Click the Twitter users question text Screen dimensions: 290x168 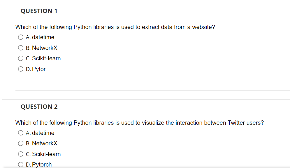pos(139,123)
